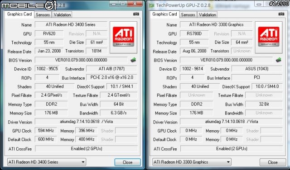Click Transistors value 181M
Screen dimensions: 290x170
[97, 51]
